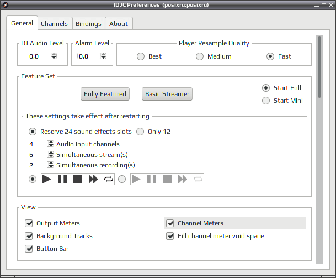Click the loop icon in the first player button set
The height and width of the screenshot is (278, 336).
click(109, 179)
